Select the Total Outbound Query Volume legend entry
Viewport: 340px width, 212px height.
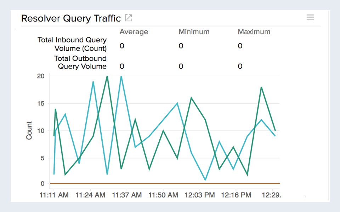[x=80, y=62]
